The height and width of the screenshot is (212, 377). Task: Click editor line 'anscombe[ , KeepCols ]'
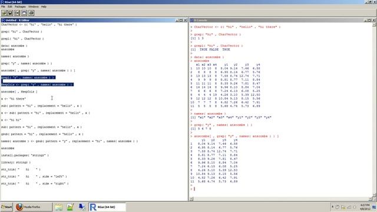point(19,92)
